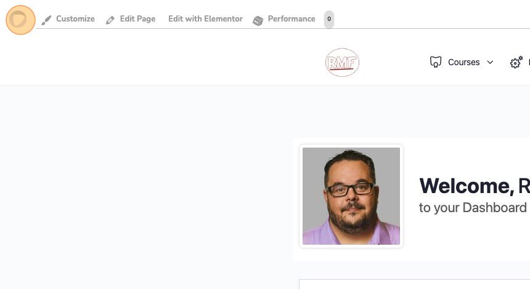
Task: Open the Courses navigation item
Action: click(x=463, y=62)
